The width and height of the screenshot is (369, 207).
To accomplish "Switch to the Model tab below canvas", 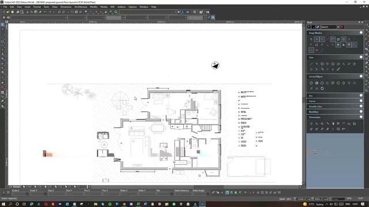I will coord(16,187).
